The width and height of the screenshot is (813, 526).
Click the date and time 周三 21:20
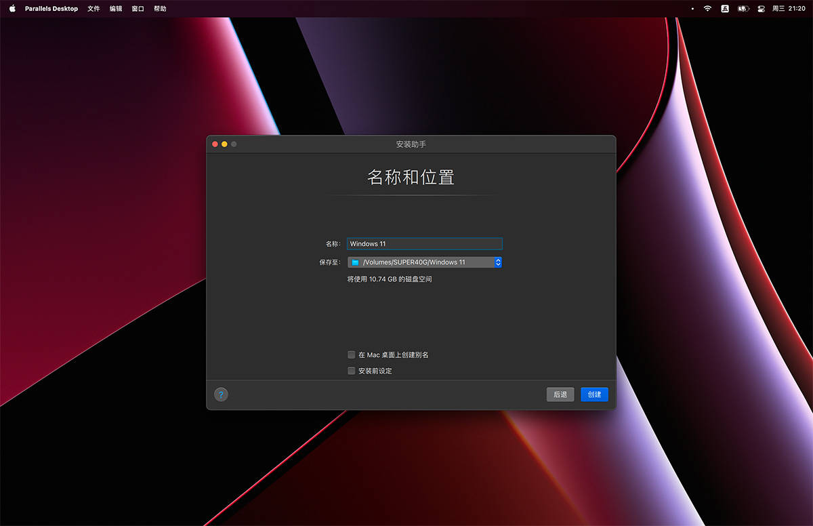coord(789,9)
